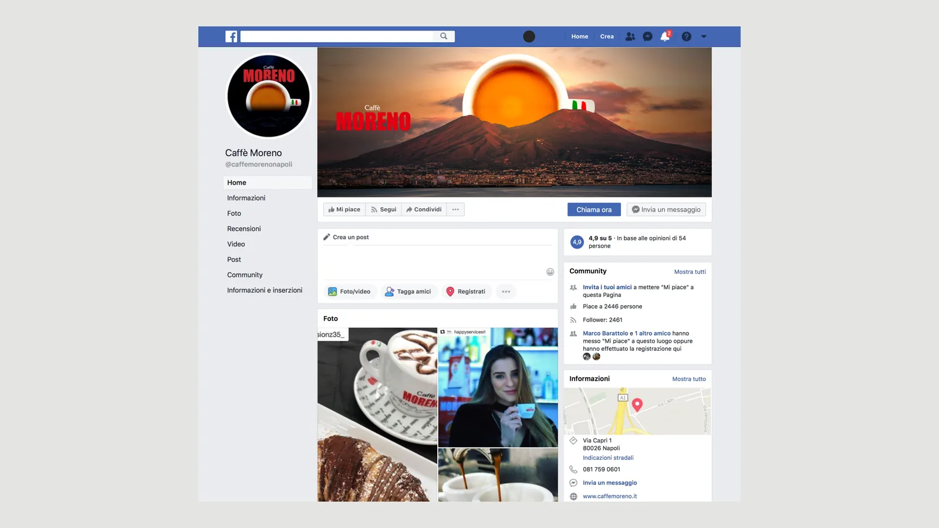Open the Community sidebar section

245,275
